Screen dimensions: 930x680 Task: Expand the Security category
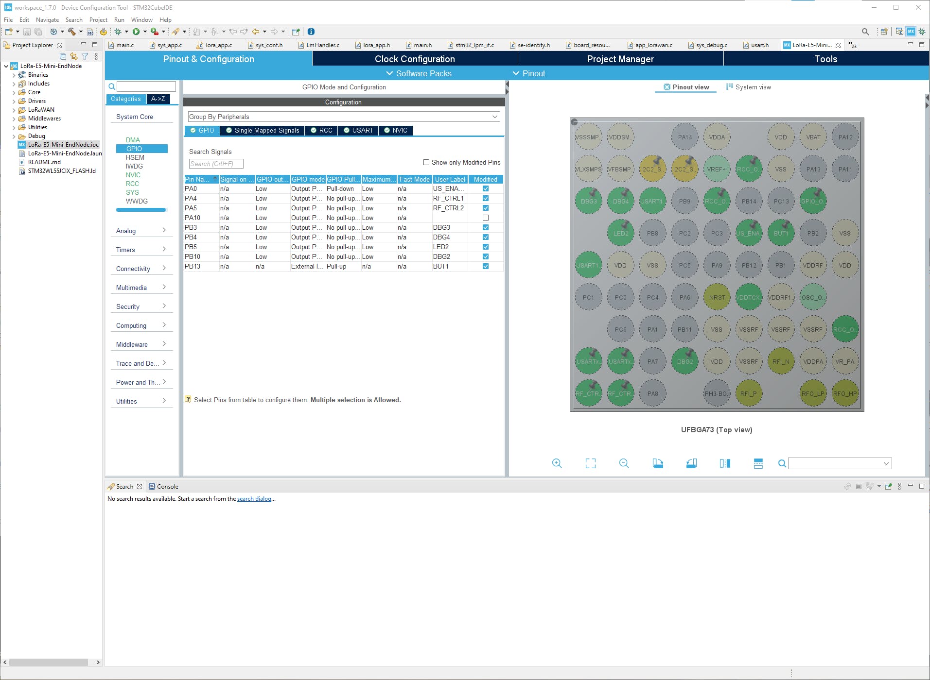(x=141, y=306)
